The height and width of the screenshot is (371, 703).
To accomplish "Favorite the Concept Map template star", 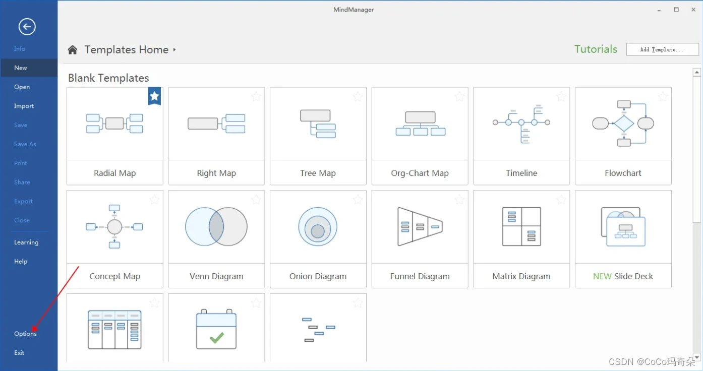I will [154, 200].
